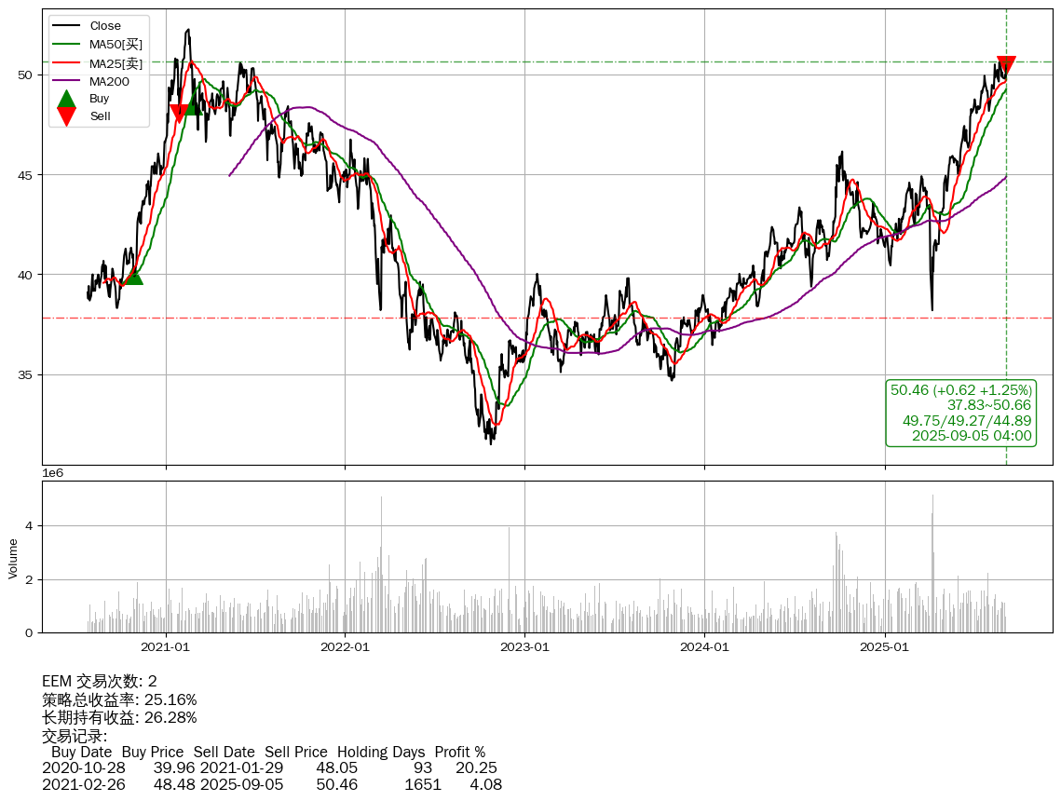Click the red sell marker at chart's top right
Viewport: 1061px width, 801px height.
[1005, 65]
